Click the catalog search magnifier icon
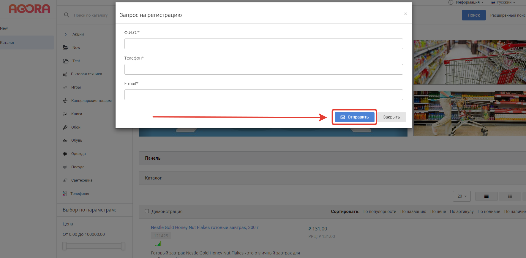 67,15
